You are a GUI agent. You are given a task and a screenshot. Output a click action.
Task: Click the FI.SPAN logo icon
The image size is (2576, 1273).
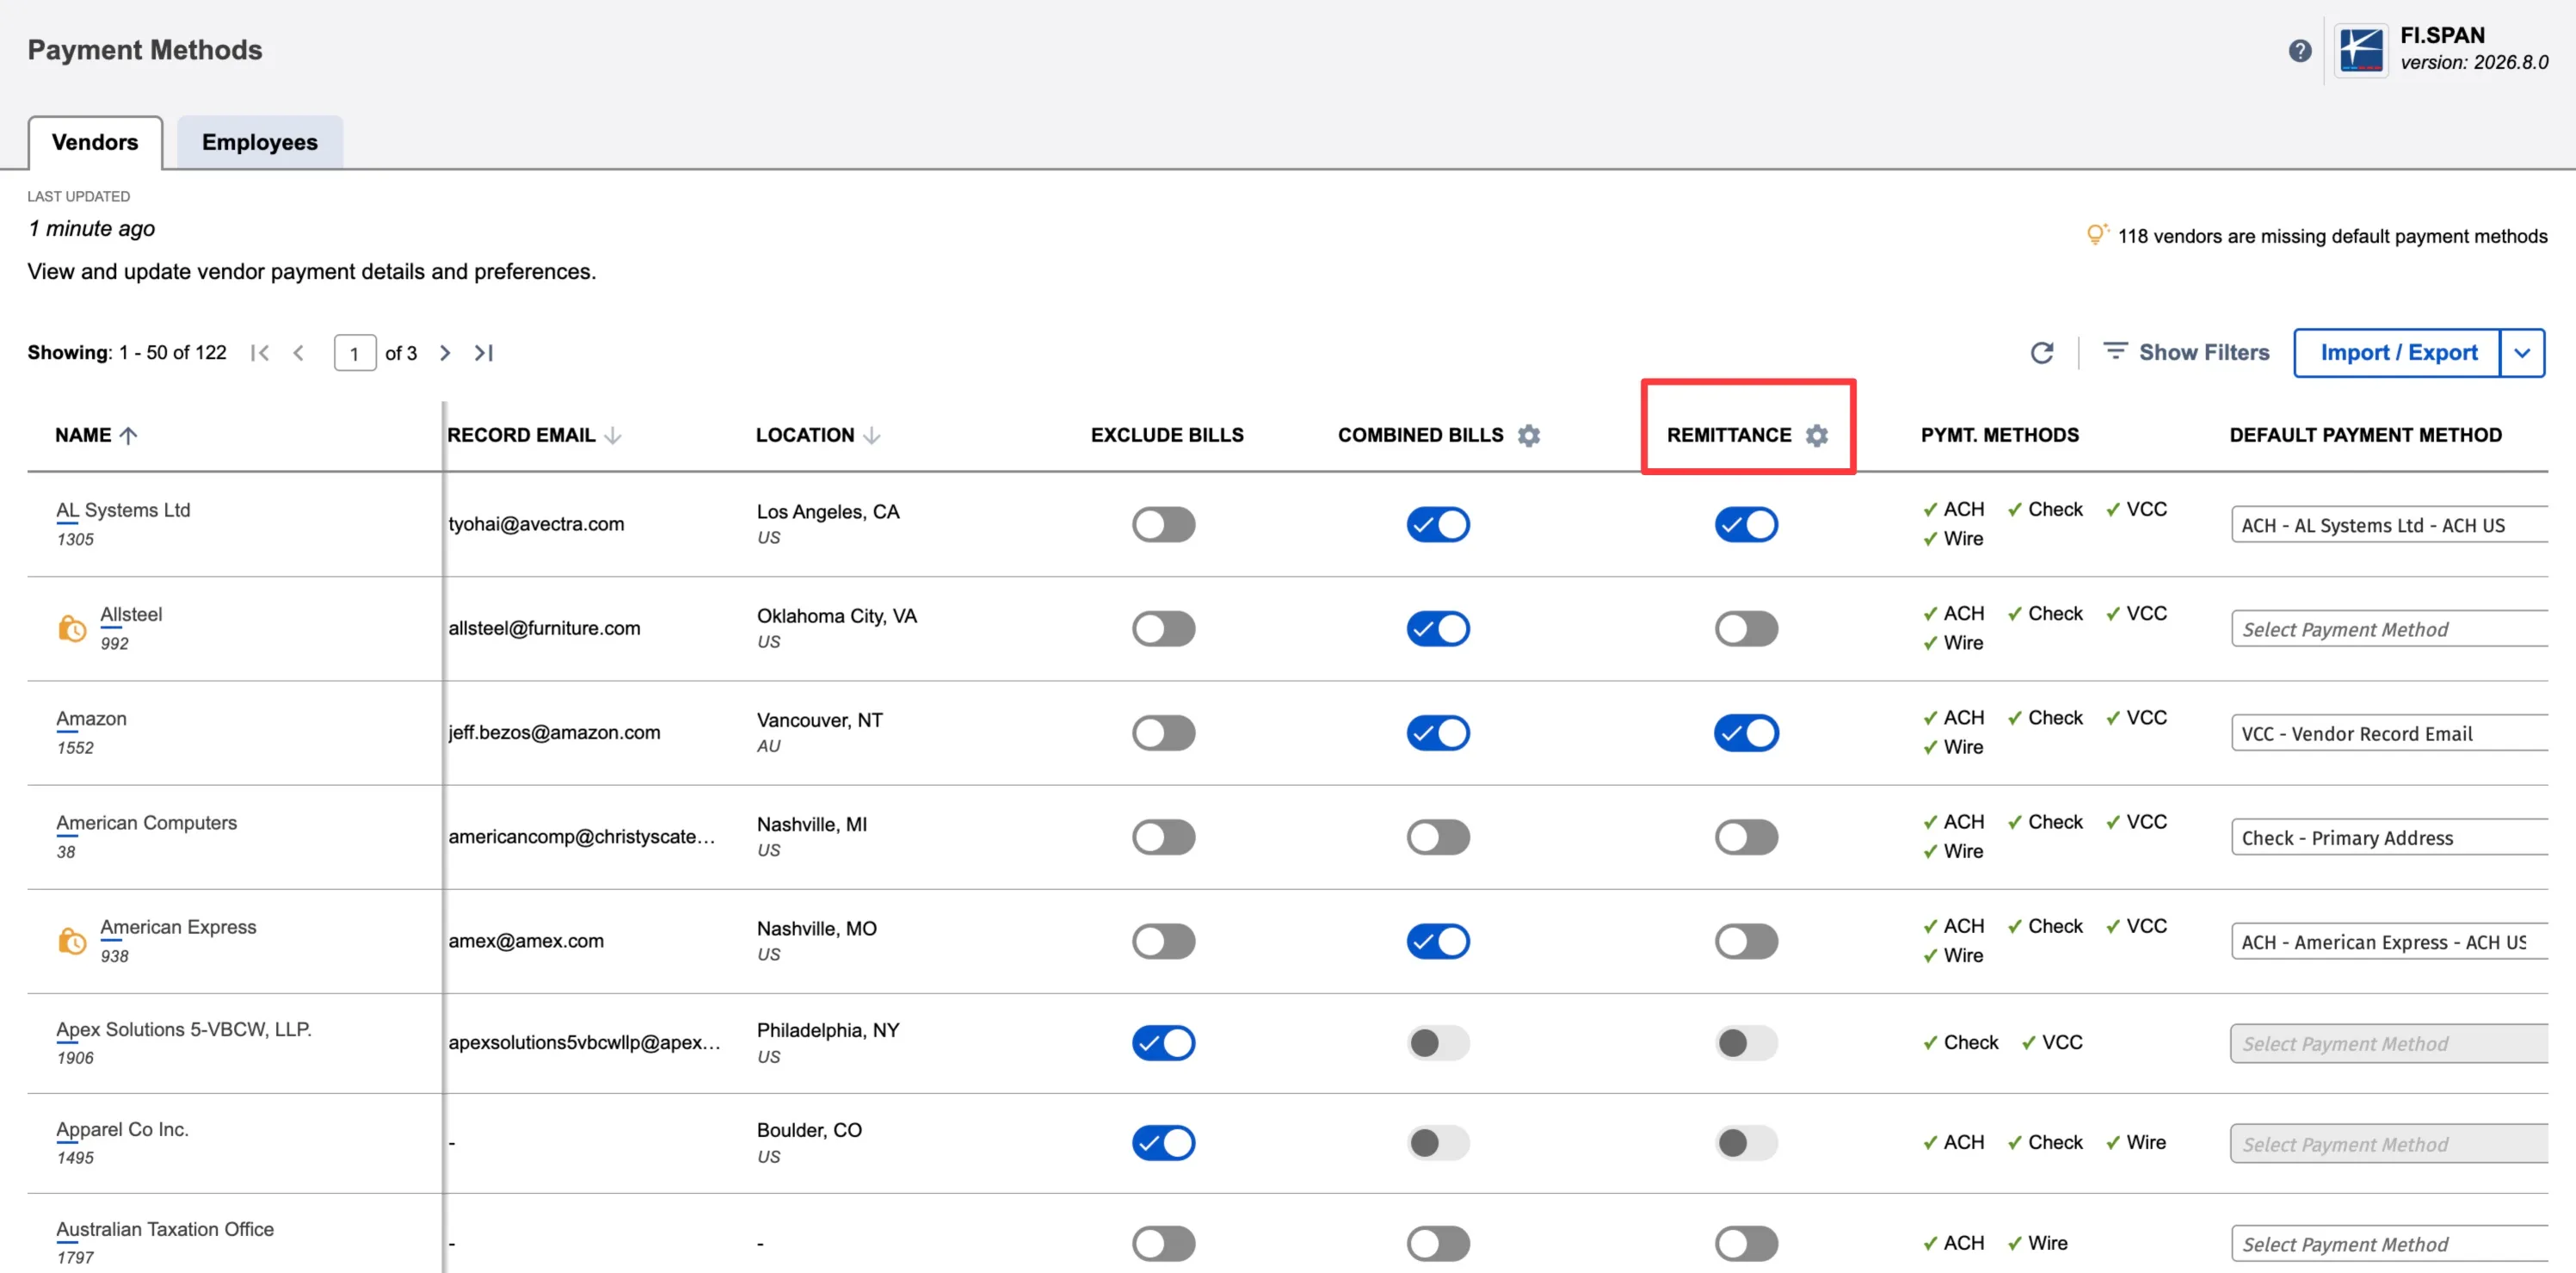[2361, 50]
